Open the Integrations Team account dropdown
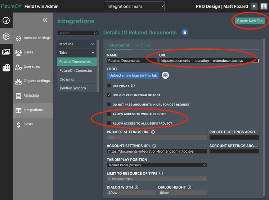The image size is (269, 200). click(x=135, y=6)
